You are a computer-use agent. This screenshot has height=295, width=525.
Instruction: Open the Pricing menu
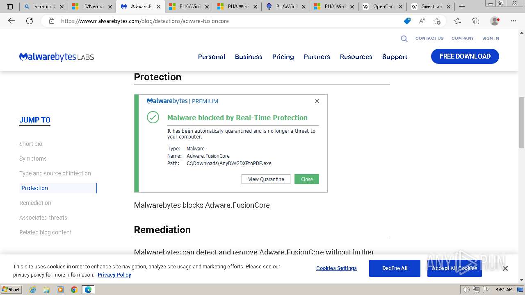(x=283, y=57)
